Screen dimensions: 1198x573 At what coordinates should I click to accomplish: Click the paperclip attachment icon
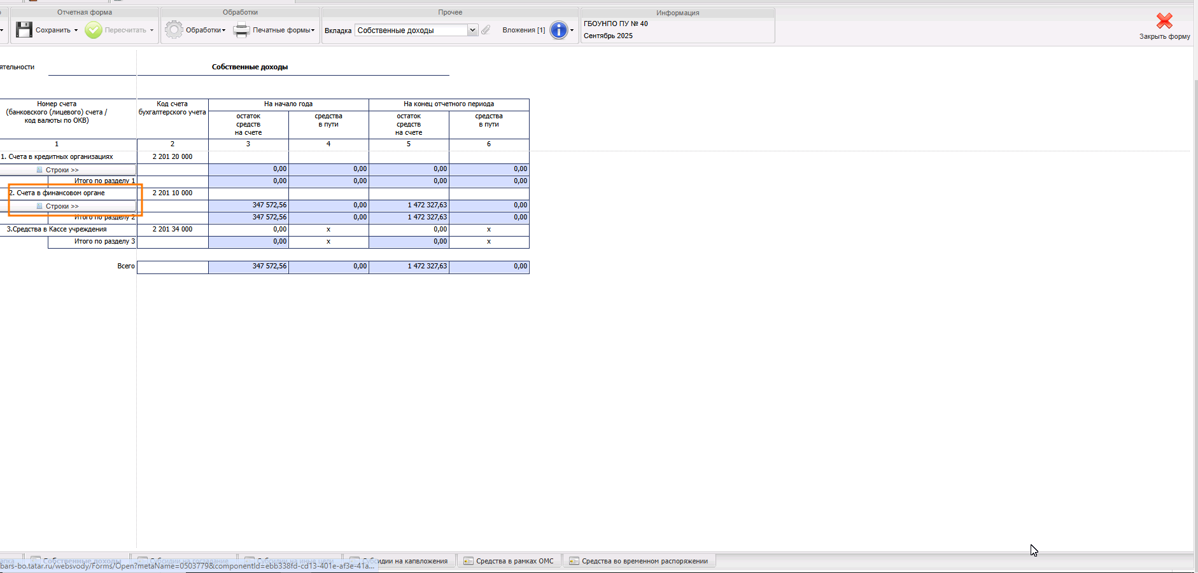(x=486, y=30)
